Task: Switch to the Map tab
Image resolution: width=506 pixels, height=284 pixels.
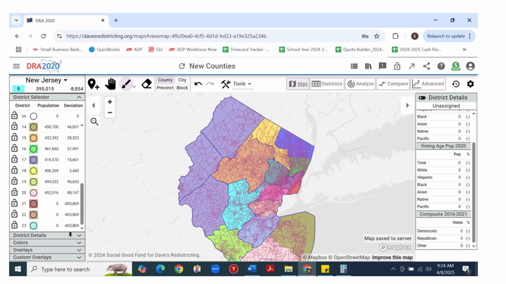Action: (x=298, y=84)
